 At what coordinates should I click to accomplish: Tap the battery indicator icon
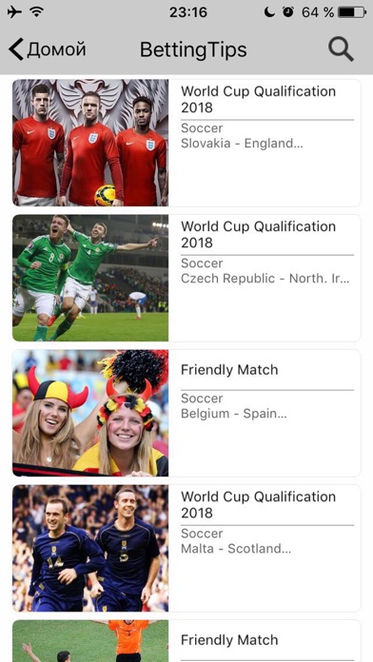pyautogui.click(x=352, y=12)
